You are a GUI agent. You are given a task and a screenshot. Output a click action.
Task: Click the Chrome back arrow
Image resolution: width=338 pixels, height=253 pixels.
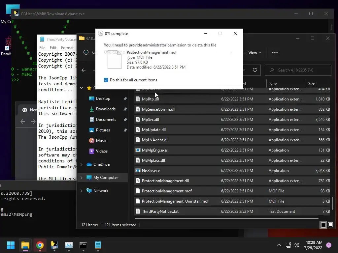(x=23, y=122)
